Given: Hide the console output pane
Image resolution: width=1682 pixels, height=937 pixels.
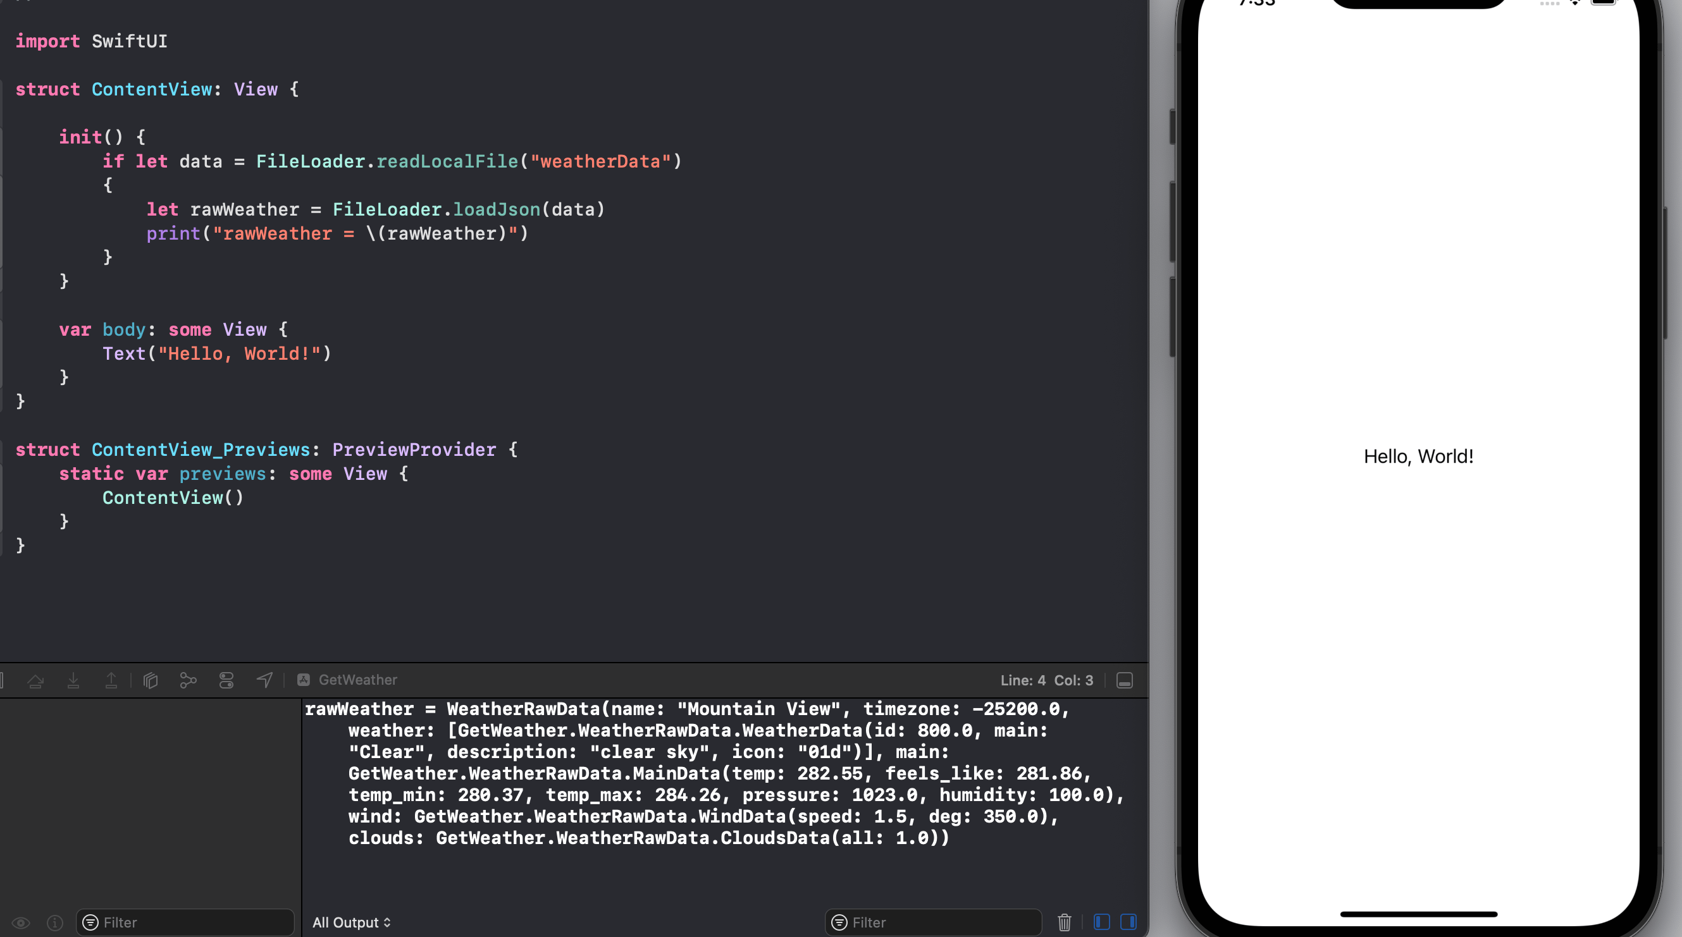Looking at the screenshot, I should coord(1129,922).
